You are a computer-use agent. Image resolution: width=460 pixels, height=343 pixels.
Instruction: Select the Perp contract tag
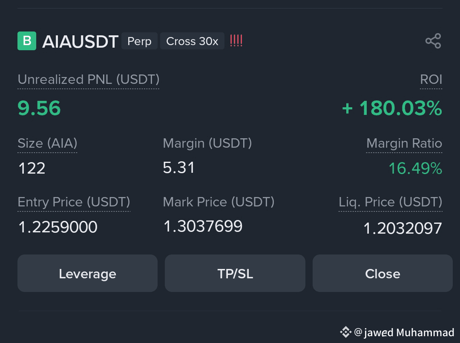coord(139,41)
